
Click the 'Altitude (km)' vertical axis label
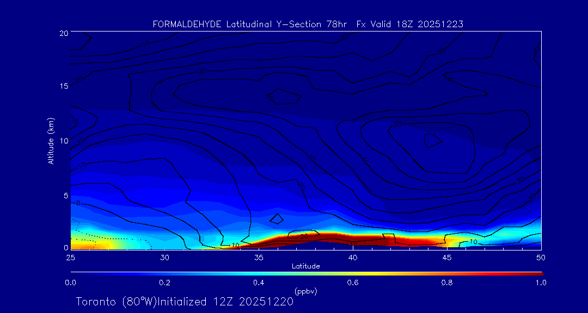(x=51, y=140)
